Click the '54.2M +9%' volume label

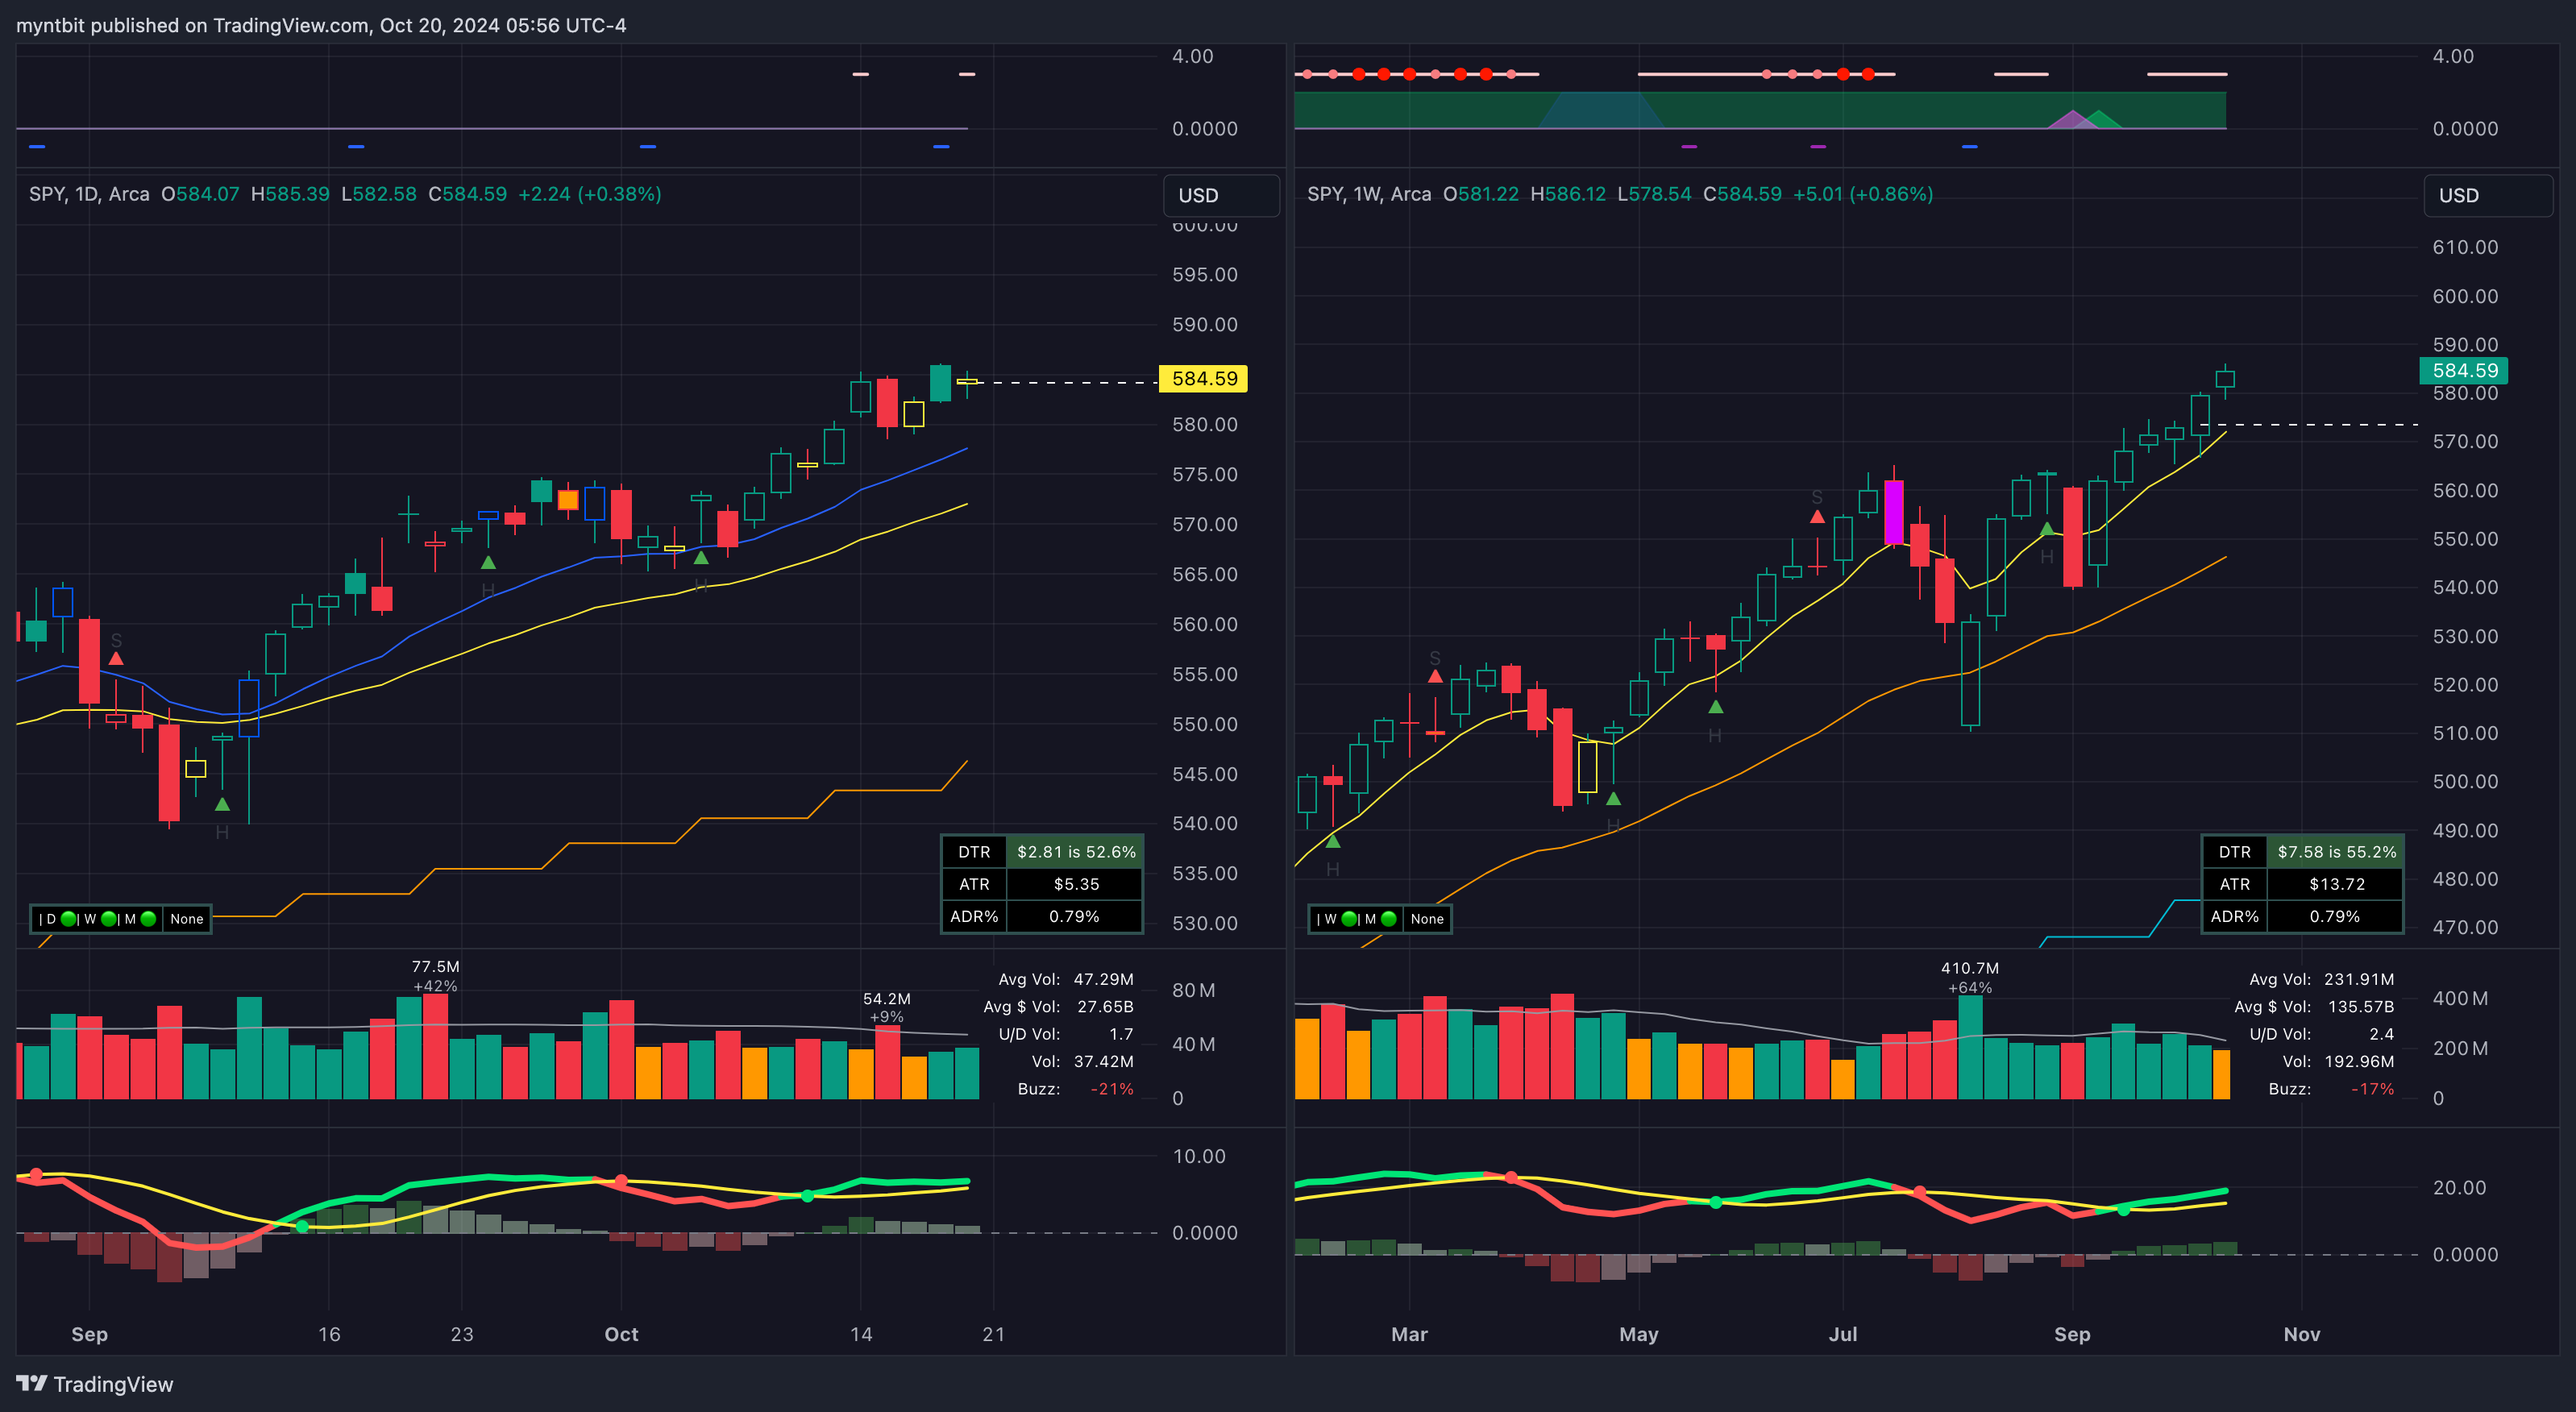pos(886,1008)
